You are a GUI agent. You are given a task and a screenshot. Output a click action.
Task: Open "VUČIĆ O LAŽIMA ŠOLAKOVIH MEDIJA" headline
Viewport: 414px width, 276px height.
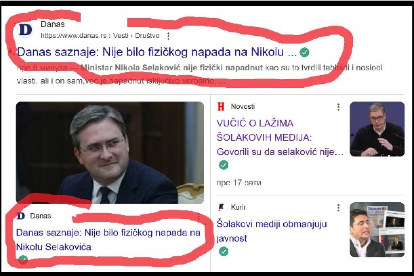point(280,137)
